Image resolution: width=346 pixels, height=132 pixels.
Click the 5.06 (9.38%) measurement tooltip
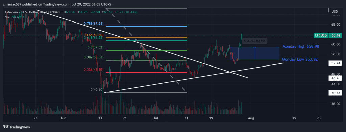tap(255, 41)
